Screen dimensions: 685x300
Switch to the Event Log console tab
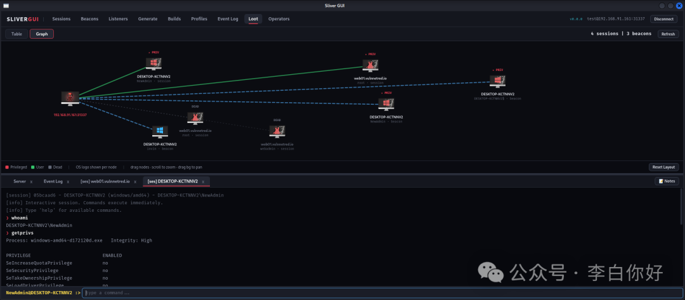(x=53, y=181)
